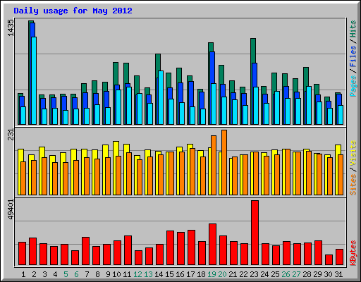This screenshot has height=282, width=361.
Task: Select the red KBytes bar on day 1
Action: coord(22,254)
